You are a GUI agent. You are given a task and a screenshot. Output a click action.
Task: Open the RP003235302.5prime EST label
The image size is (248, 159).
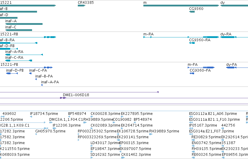click(x=97, y=131)
